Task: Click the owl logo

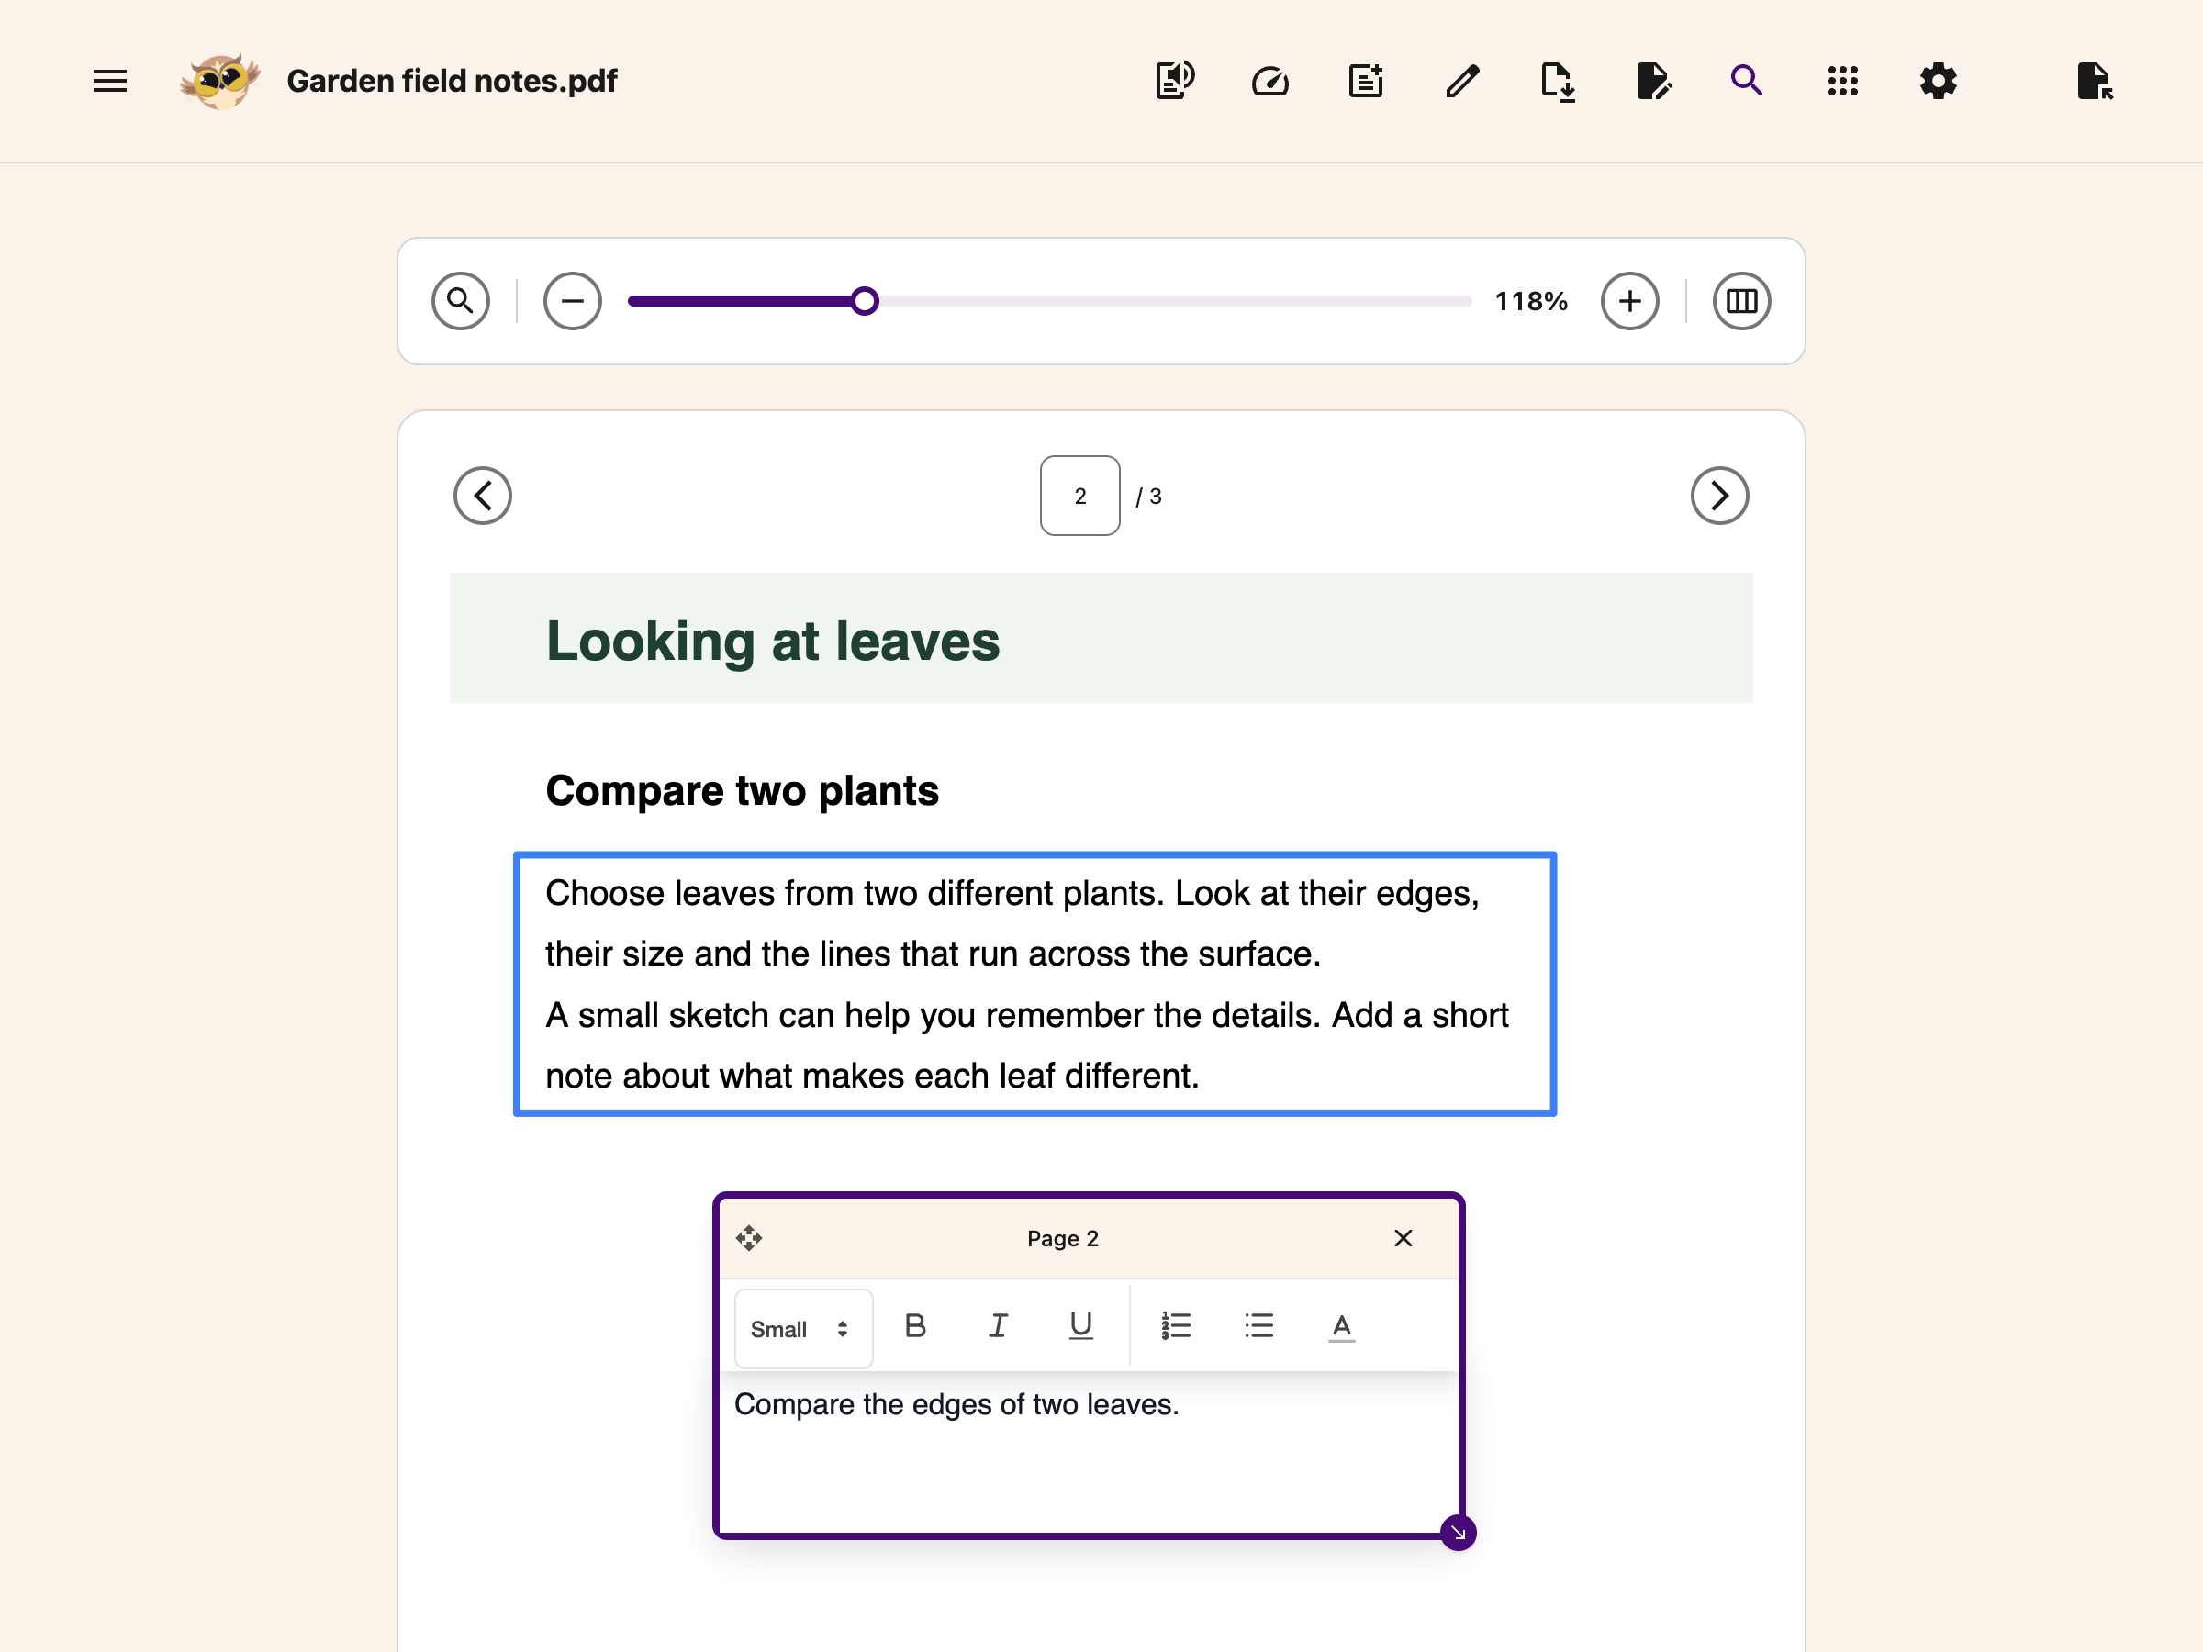Action: [x=220, y=81]
